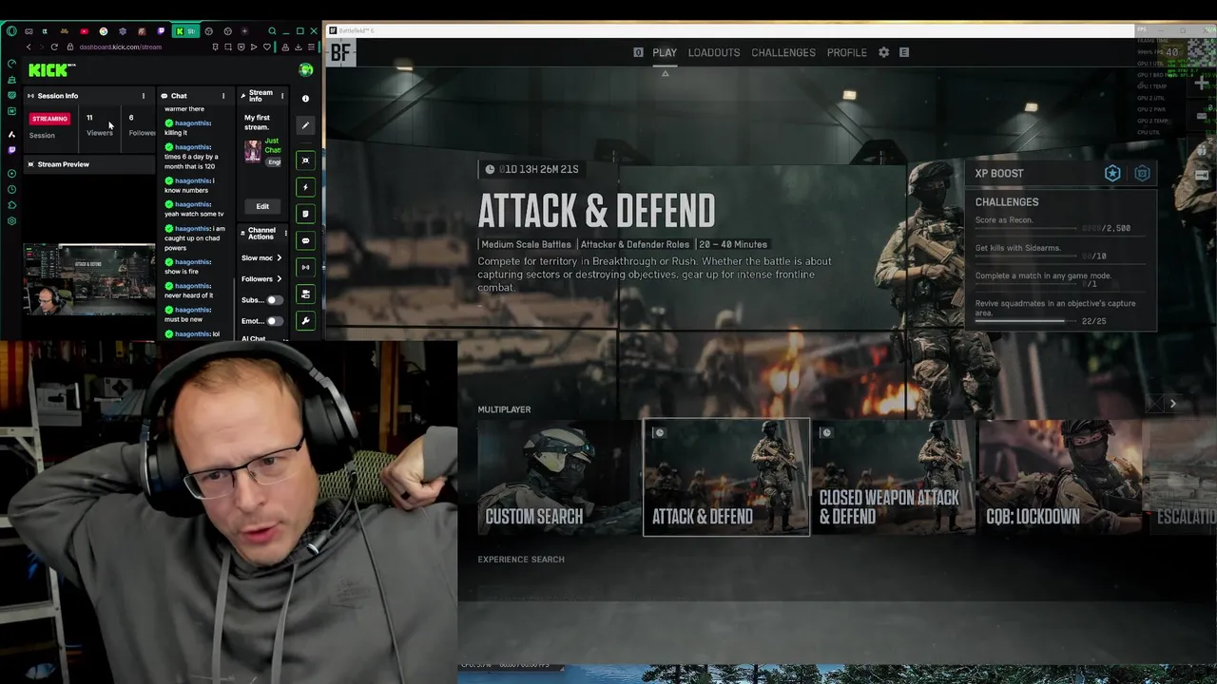Viewport: 1217px width, 684px height.
Task: Open browser main menu icon
Action: click(310, 47)
